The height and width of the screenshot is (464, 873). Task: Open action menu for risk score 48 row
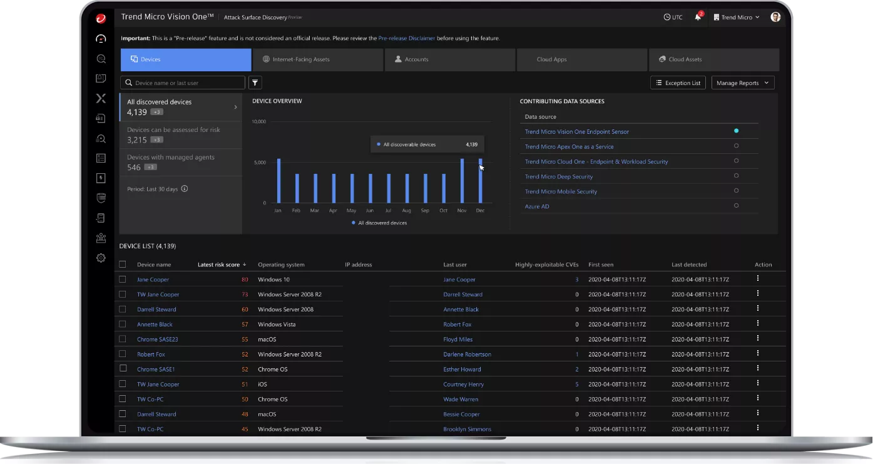(758, 413)
